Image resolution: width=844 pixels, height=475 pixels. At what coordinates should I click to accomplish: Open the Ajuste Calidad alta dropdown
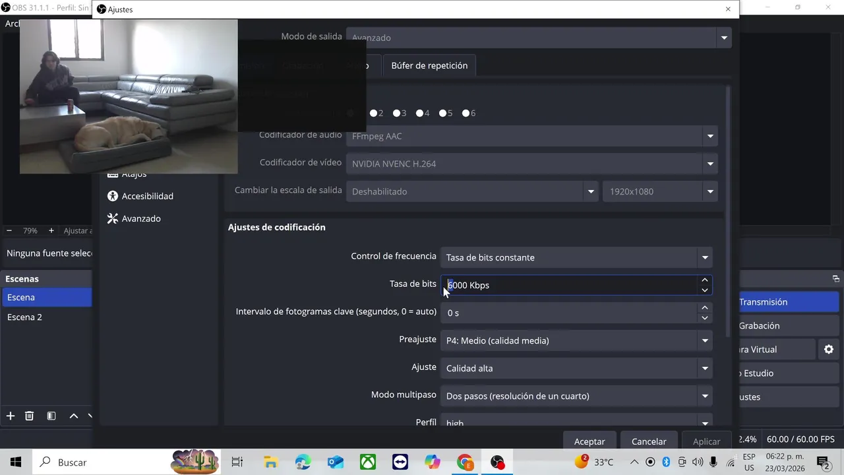(576, 368)
